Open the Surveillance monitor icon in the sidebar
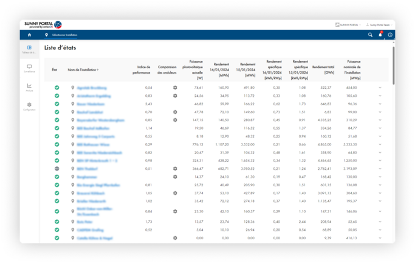The image size is (415, 263). tap(29, 67)
